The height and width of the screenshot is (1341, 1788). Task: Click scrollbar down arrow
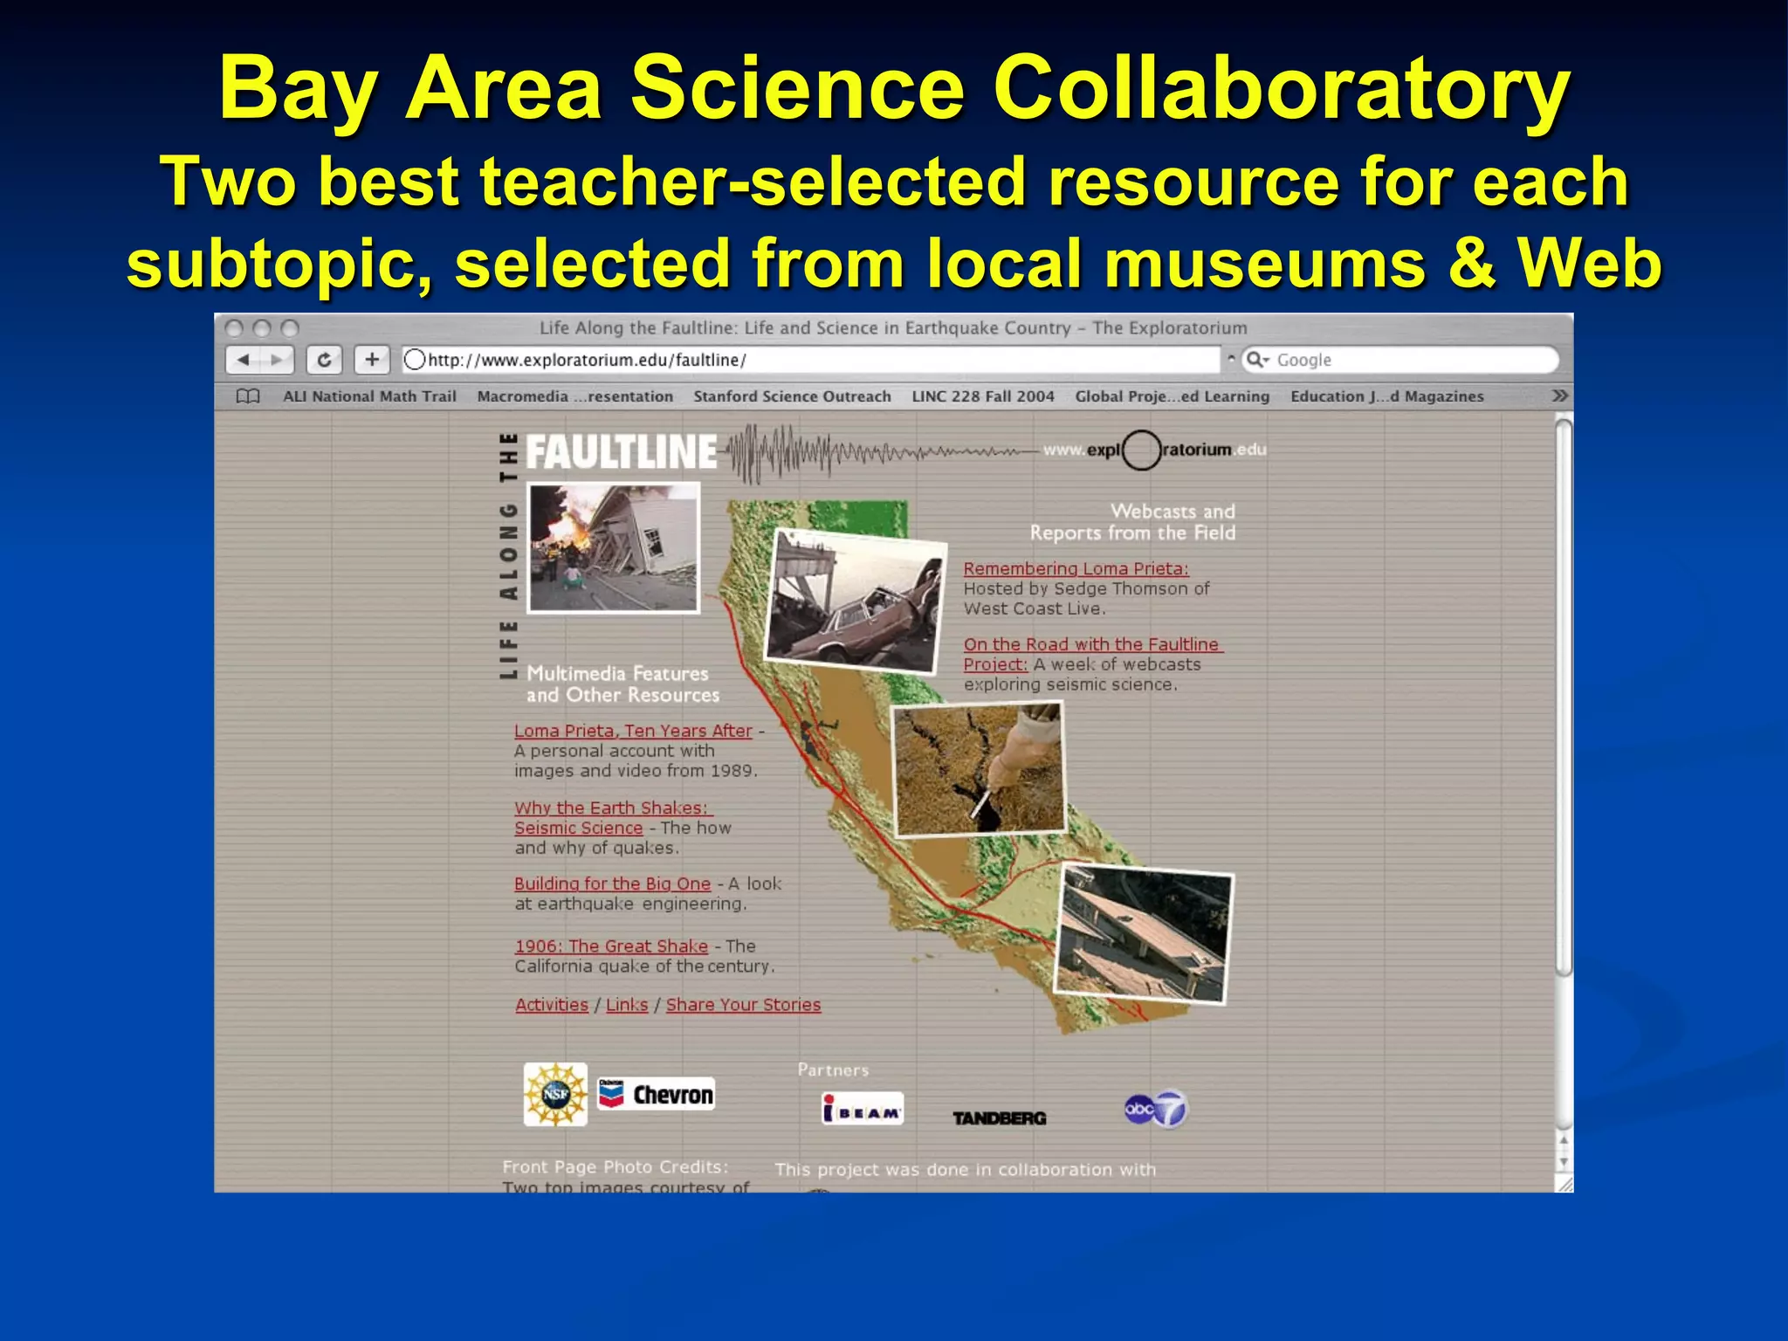point(1564,1162)
